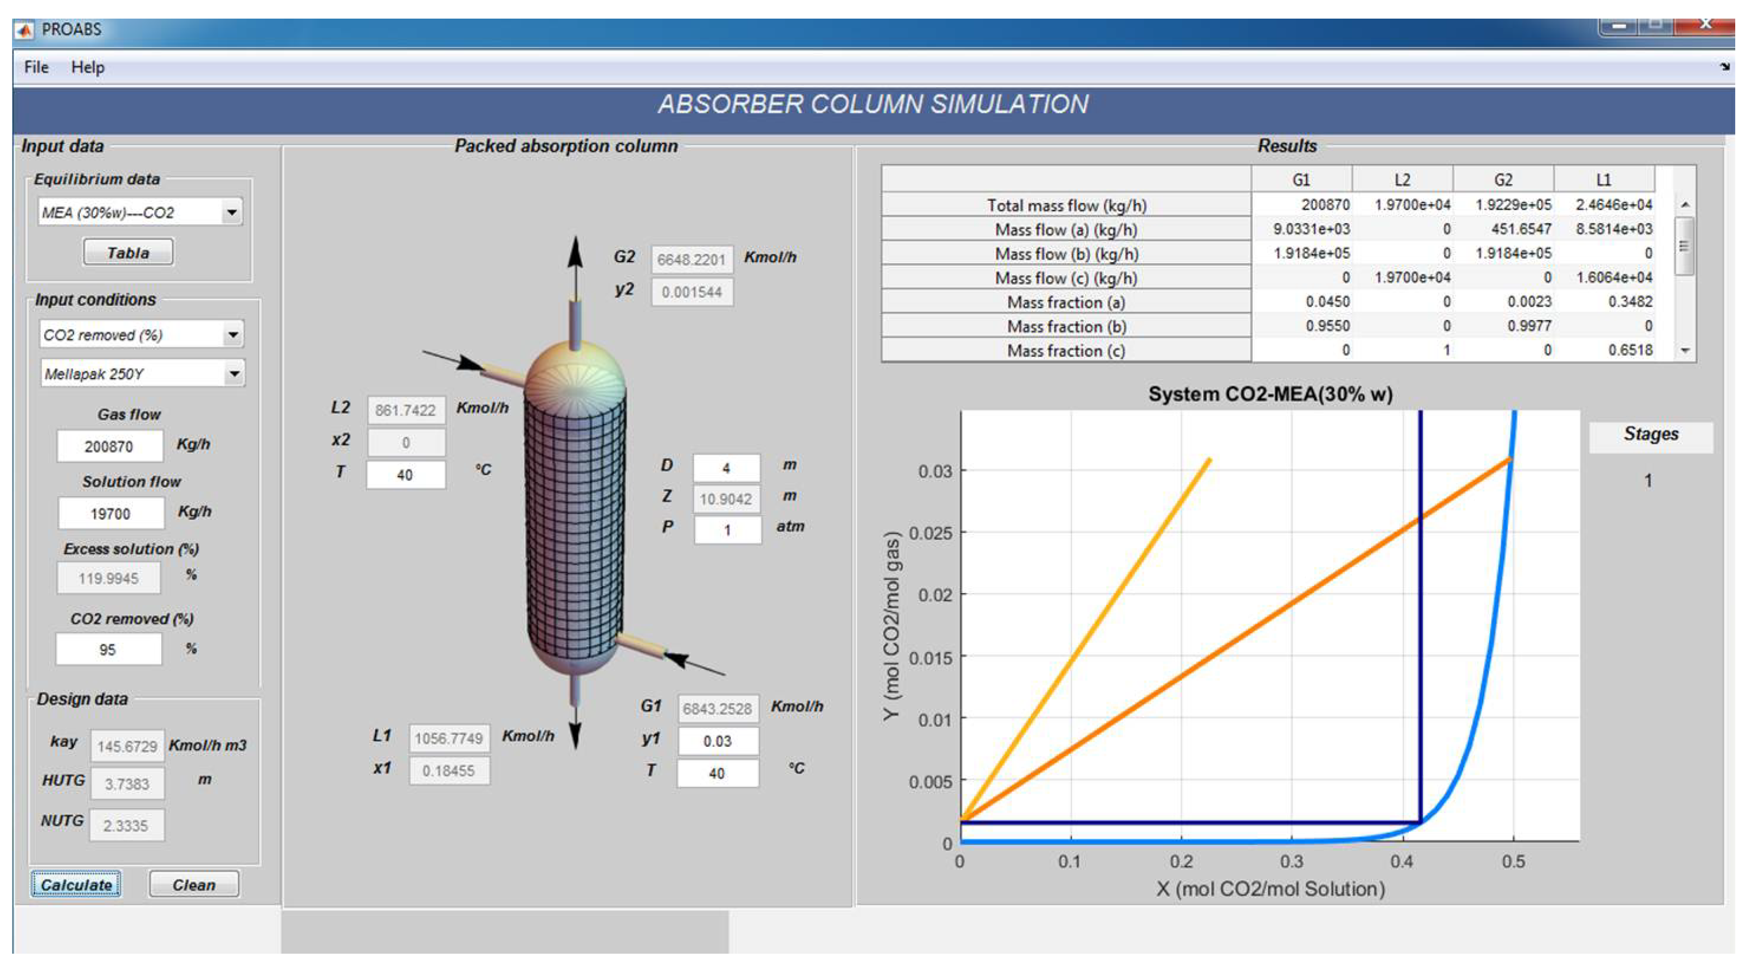Click the Tabla button
Viewport: 1750px width, 969px height.
(128, 253)
